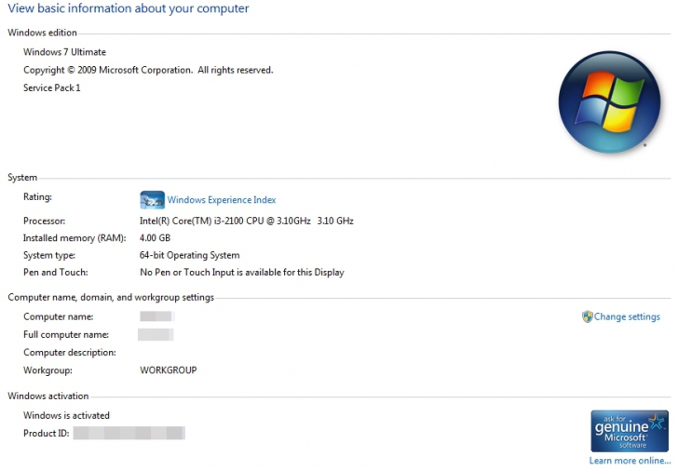
Task: Click the Service Pack 1 text
Action: [x=52, y=87]
